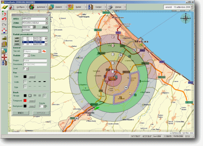Viewport: 203px width, 146px height.
Task: Expand the Stampe dropdown arrow
Action: point(125,7)
